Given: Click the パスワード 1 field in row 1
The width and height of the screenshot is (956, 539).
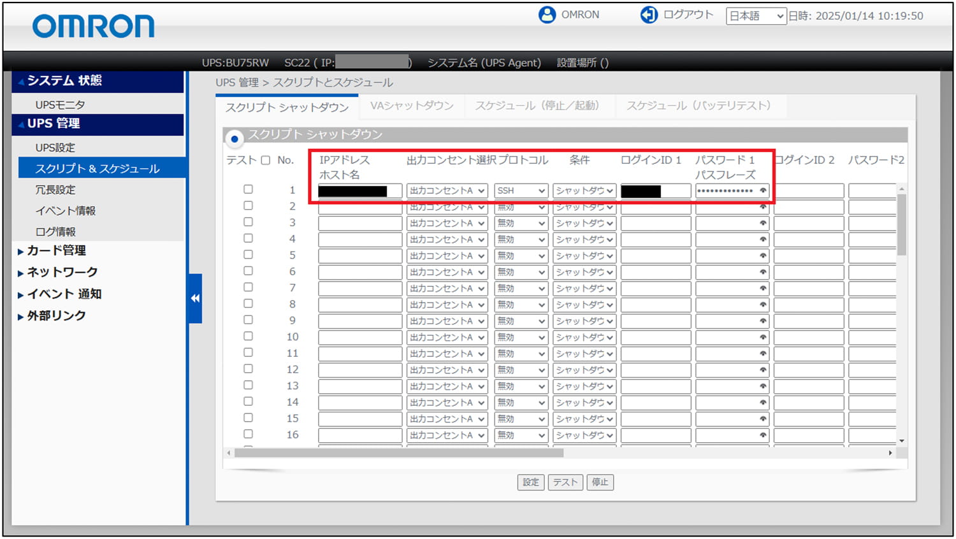Looking at the screenshot, I should coord(732,190).
